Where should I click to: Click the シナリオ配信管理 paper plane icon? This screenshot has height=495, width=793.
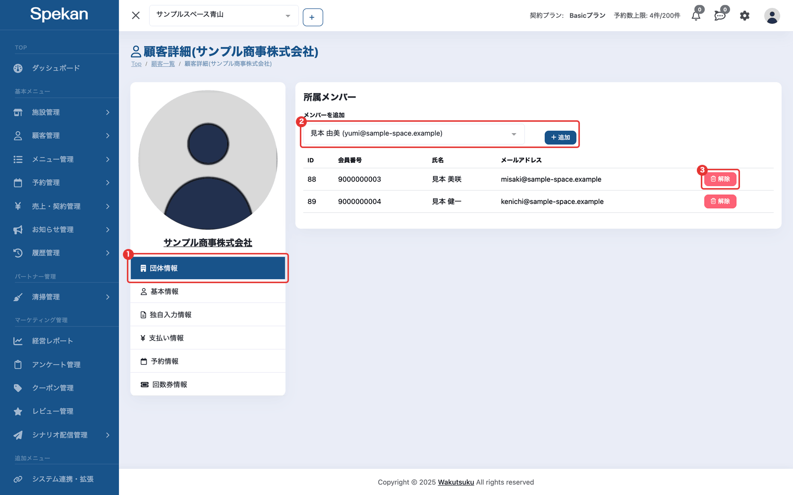pyautogui.click(x=18, y=435)
